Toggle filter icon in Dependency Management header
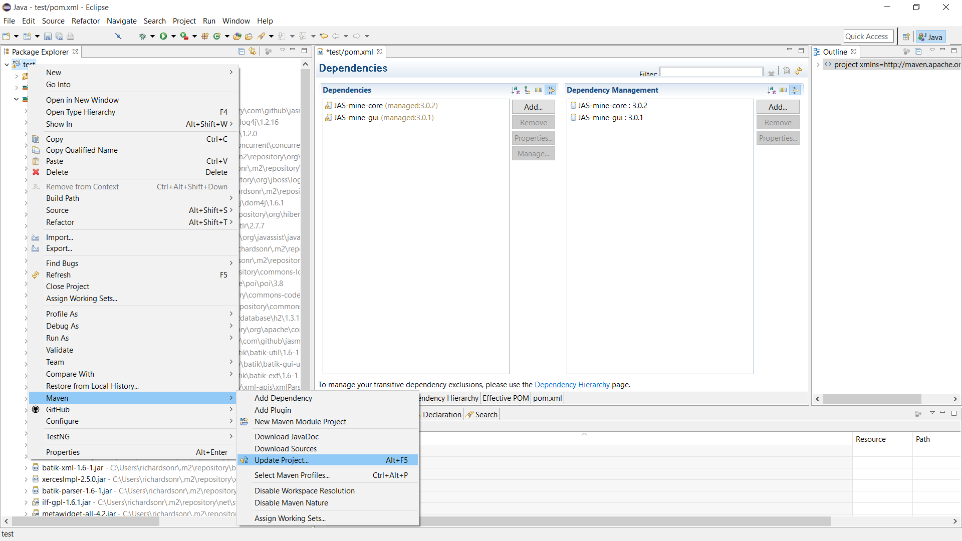 (795, 90)
